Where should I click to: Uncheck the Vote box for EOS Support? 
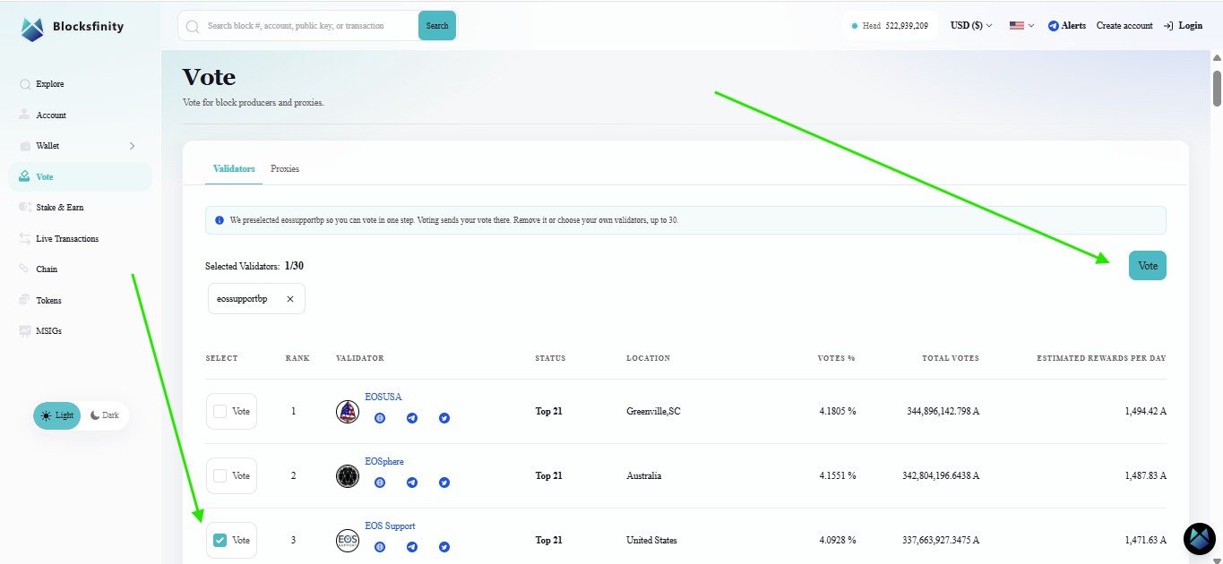click(220, 541)
